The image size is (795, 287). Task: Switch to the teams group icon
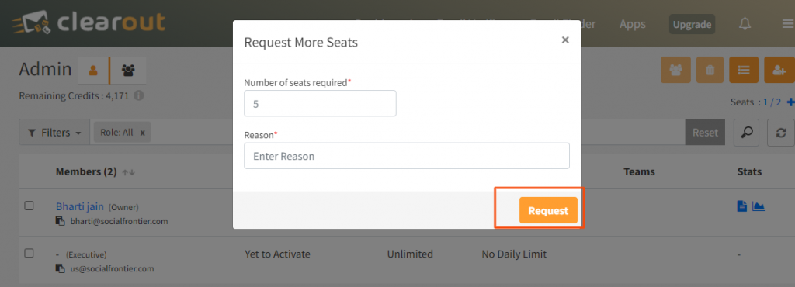(x=128, y=71)
